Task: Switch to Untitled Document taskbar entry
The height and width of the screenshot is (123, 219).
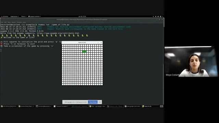Action: [62, 106]
